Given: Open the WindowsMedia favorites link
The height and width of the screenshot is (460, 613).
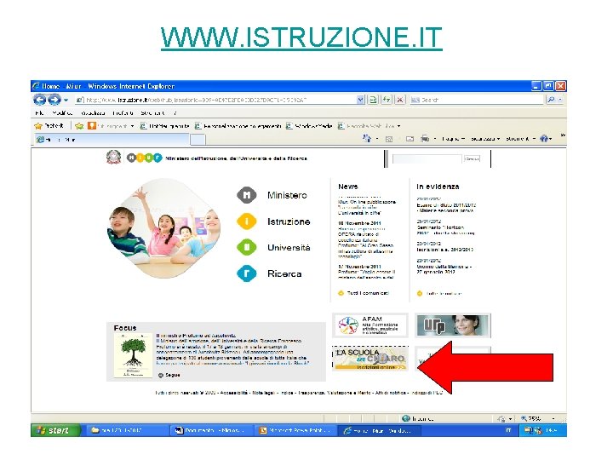Looking at the screenshot, I should click(309, 126).
